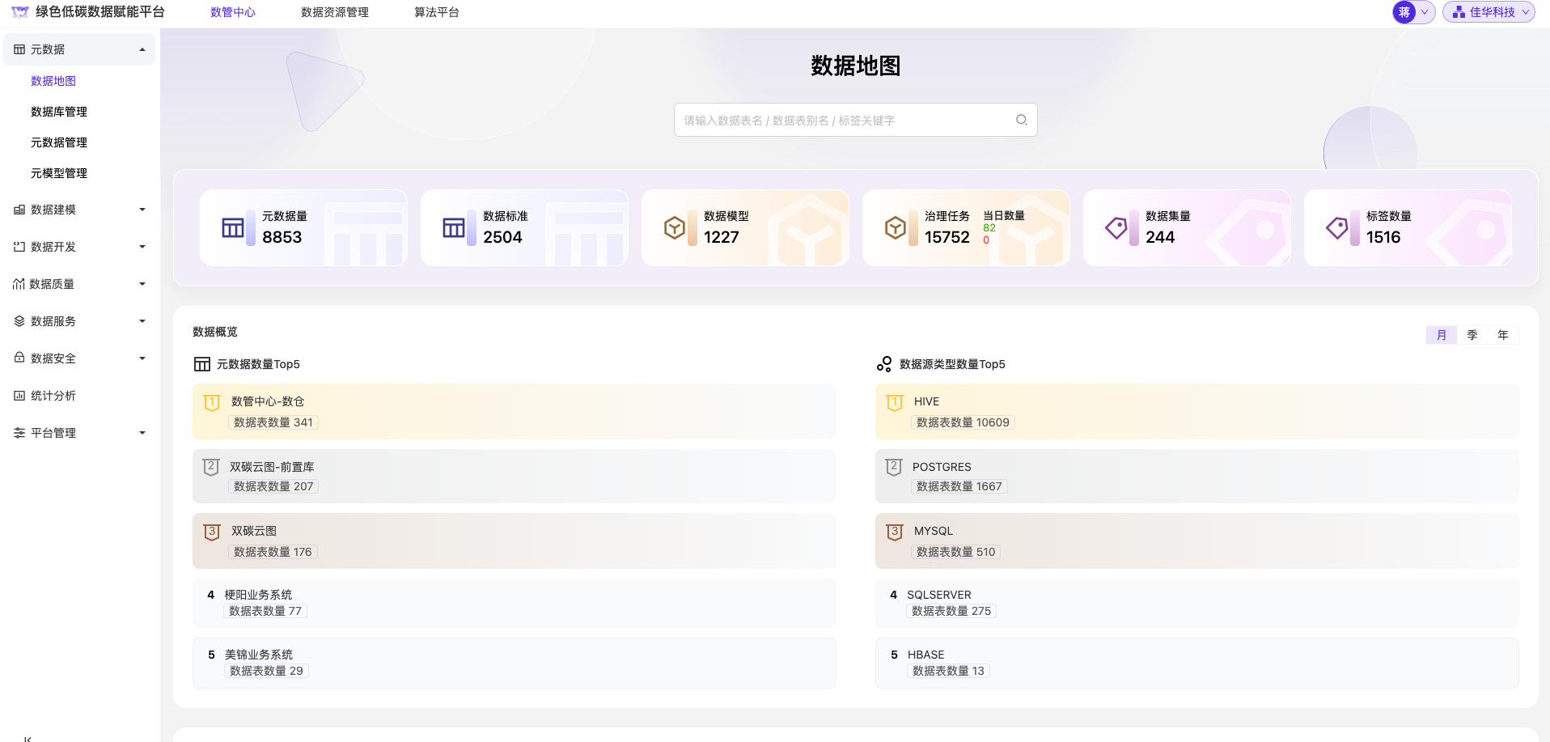The height and width of the screenshot is (742, 1550).
Task: Switch overview period to 年
Action: click(1502, 335)
